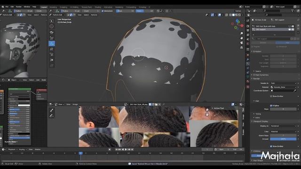
Task: Toggle Show Emitter under Viewport Display
Action: 271,146
